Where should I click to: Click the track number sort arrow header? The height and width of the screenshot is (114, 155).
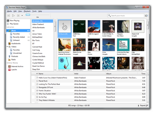click(37, 74)
